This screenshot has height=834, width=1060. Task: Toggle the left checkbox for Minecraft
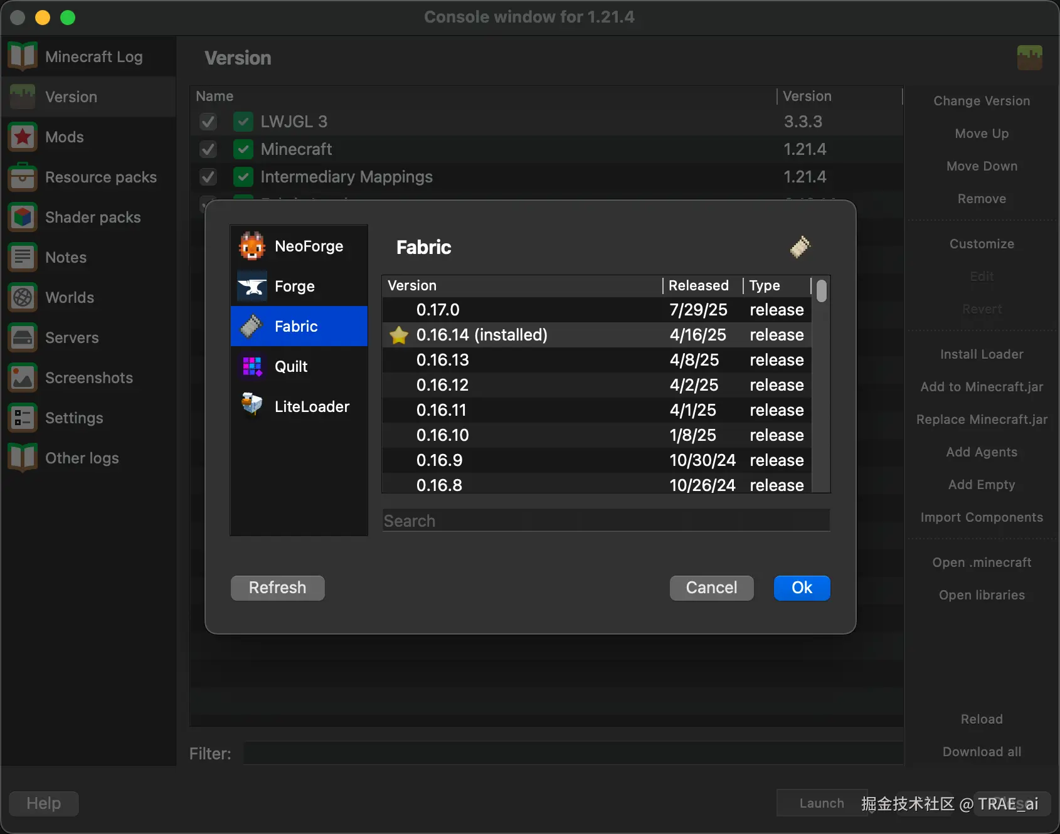point(208,149)
